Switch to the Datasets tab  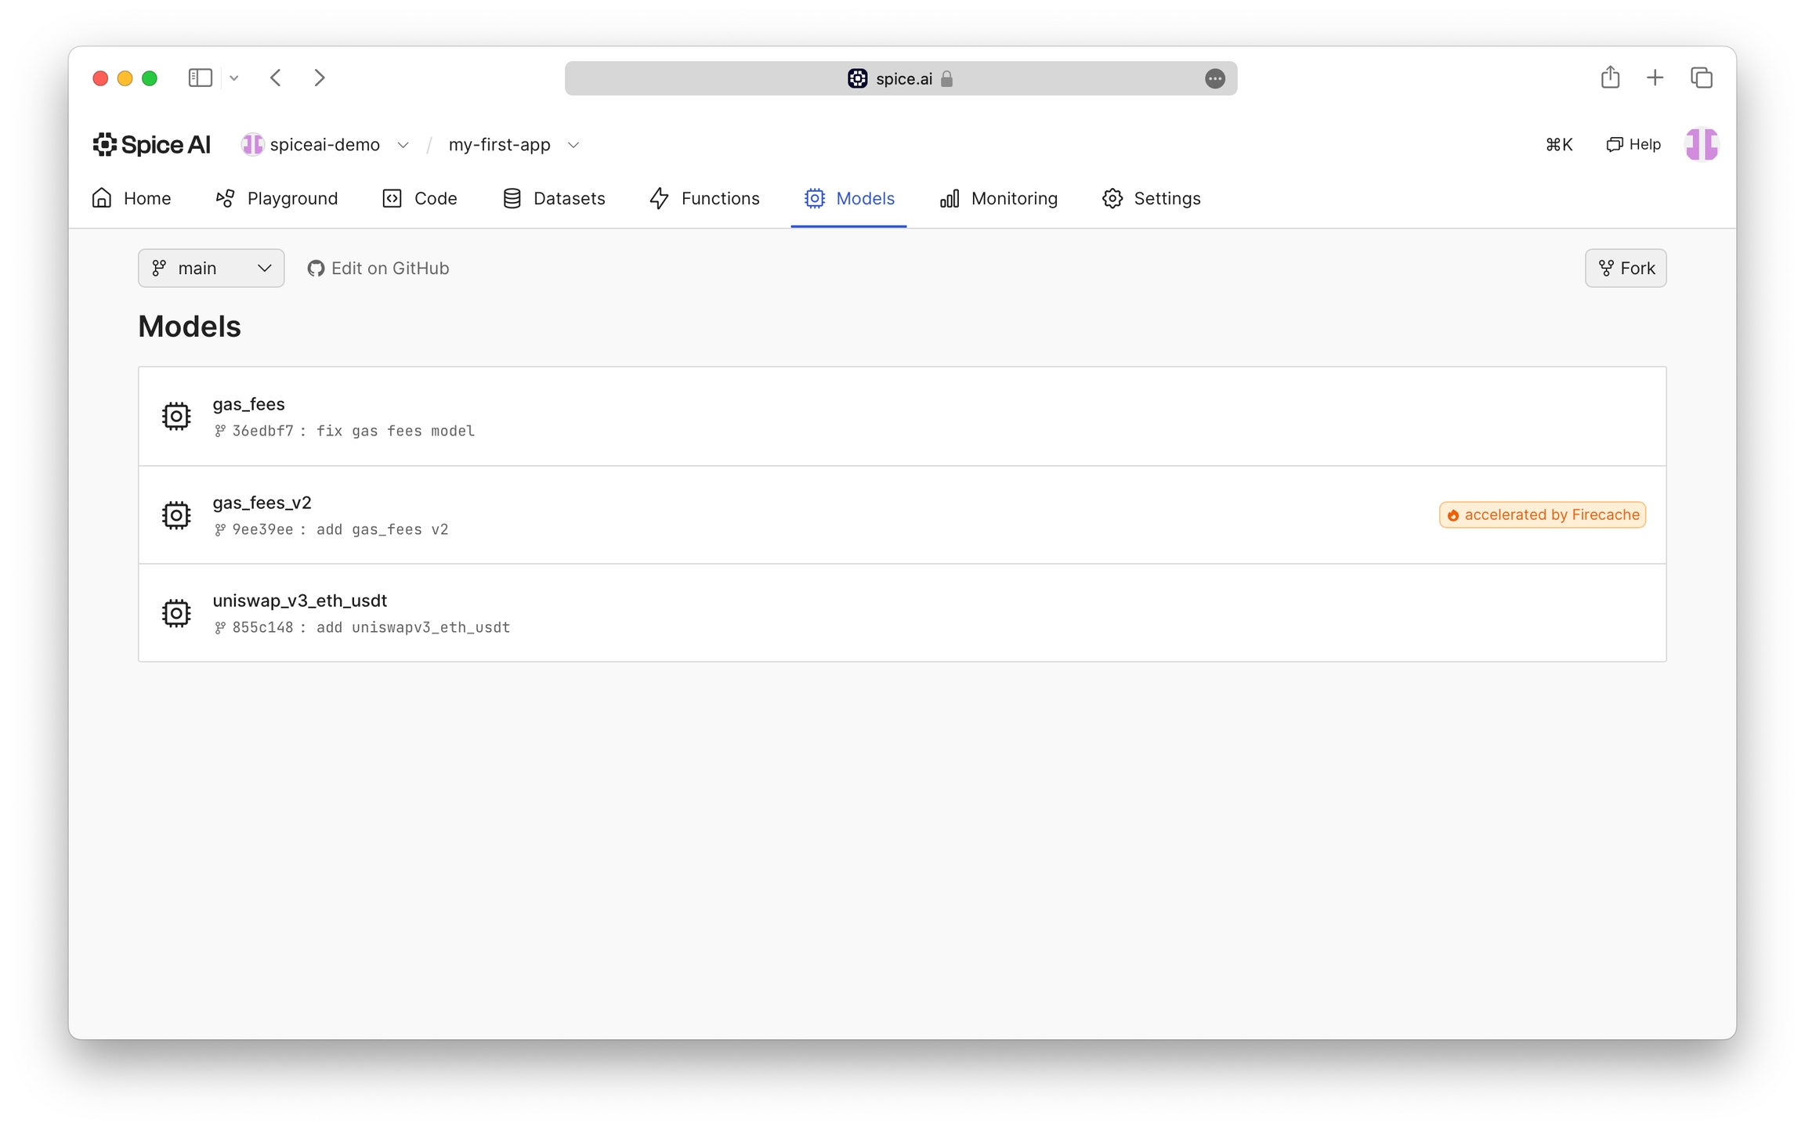pos(554,199)
